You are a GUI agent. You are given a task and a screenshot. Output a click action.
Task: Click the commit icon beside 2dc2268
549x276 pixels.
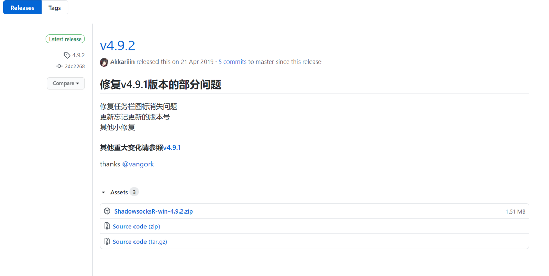coord(59,66)
